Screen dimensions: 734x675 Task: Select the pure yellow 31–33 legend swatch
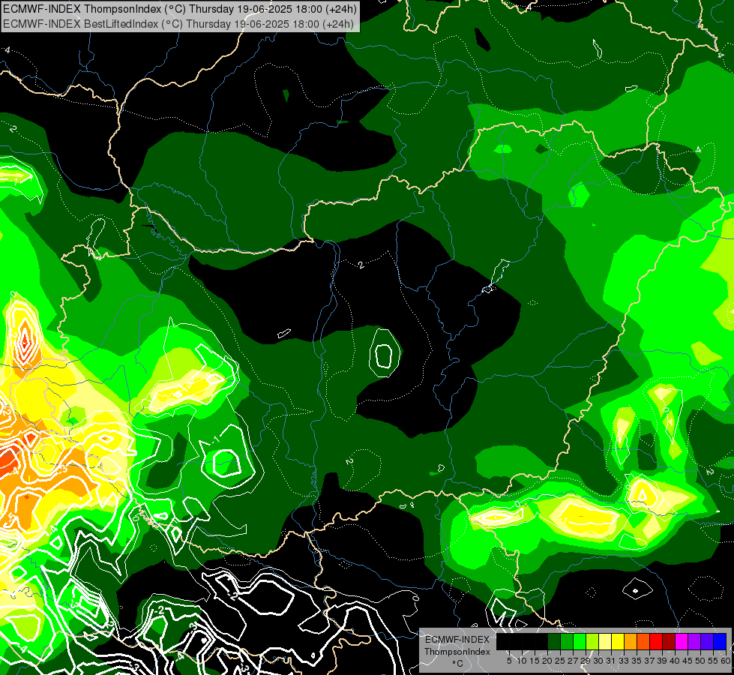[x=618, y=642]
